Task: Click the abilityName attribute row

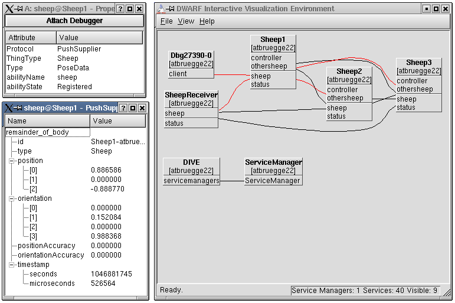Action: pos(74,77)
